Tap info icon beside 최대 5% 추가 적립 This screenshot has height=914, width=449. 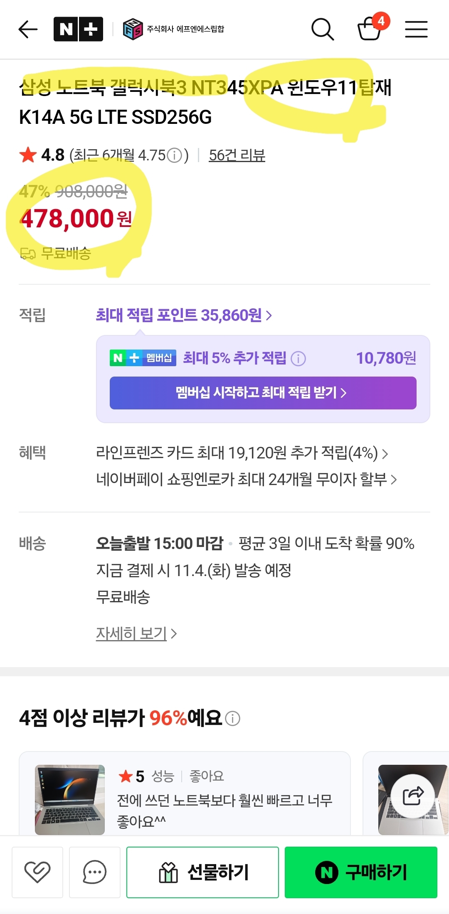(298, 358)
